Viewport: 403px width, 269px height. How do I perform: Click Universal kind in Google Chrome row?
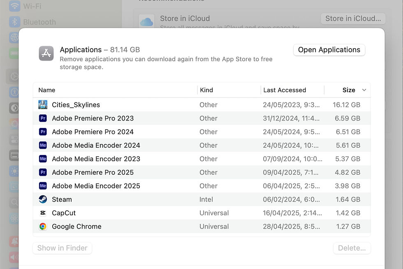coord(214,226)
